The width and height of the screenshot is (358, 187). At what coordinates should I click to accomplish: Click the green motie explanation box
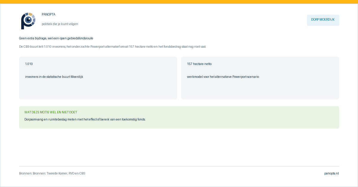(x=179, y=117)
